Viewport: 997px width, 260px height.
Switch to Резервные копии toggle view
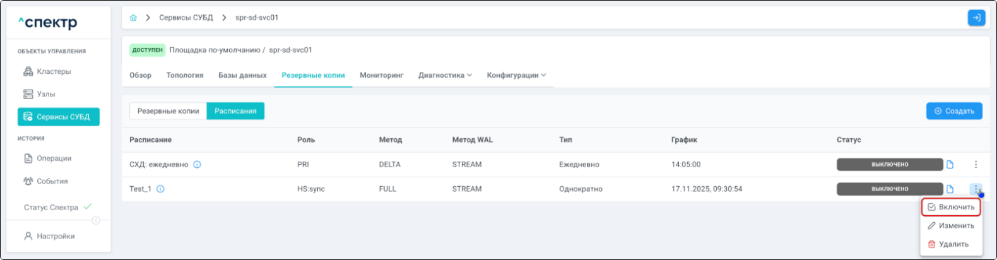(x=168, y=111)
